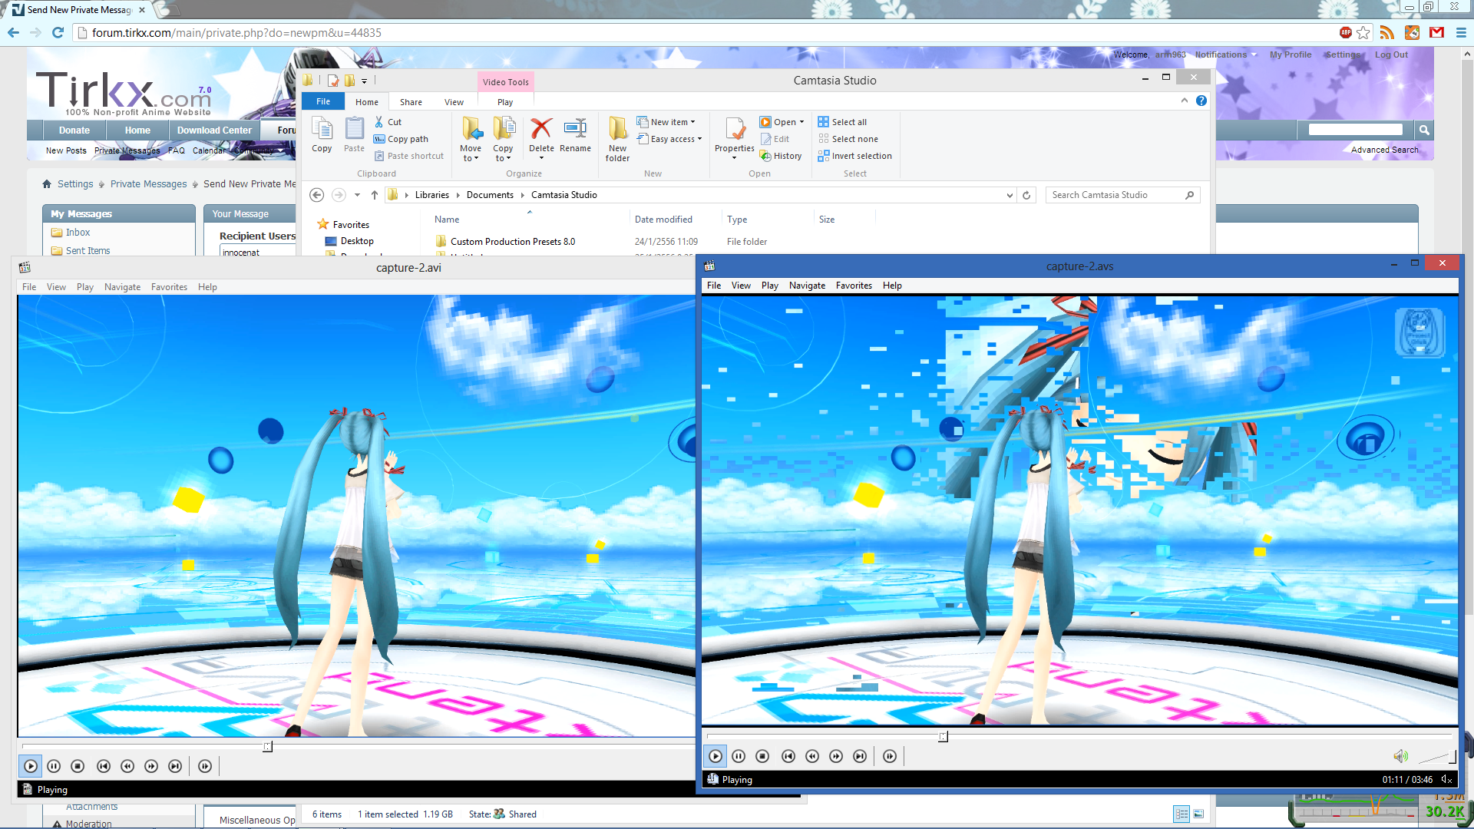The width and height of the screenshot is (1474, 829).
Task: Click Frame Step button in capture-2.avs player
Action: point(889,756)
